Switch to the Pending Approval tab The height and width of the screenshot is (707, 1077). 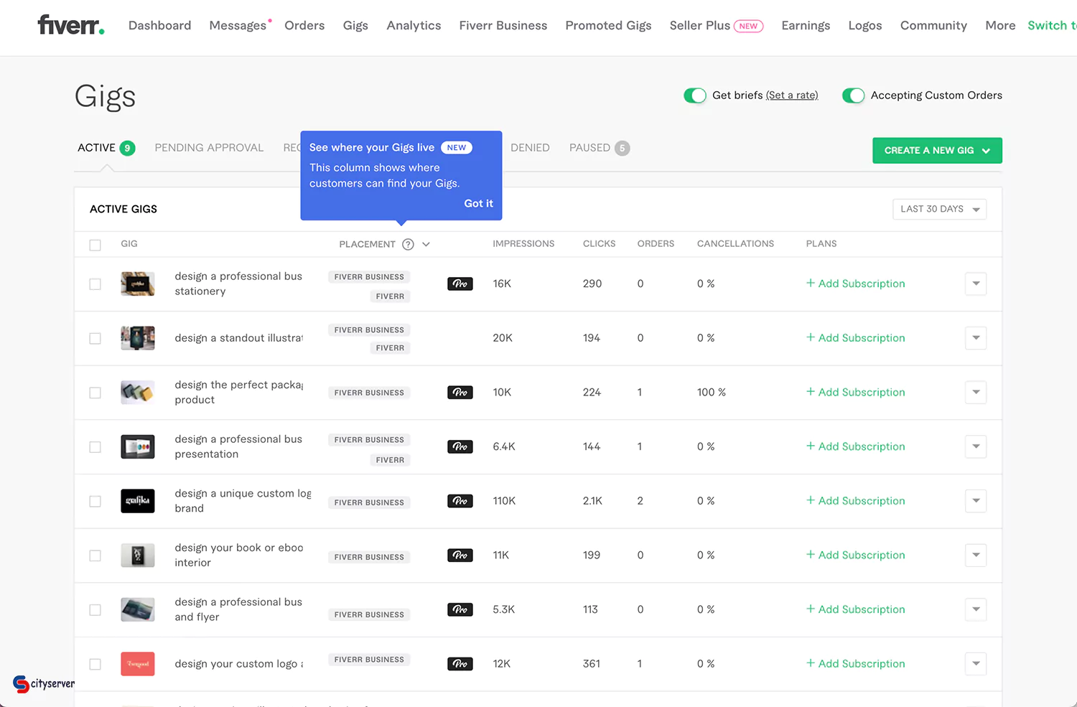pyautogui.click(x=209, y=148)
